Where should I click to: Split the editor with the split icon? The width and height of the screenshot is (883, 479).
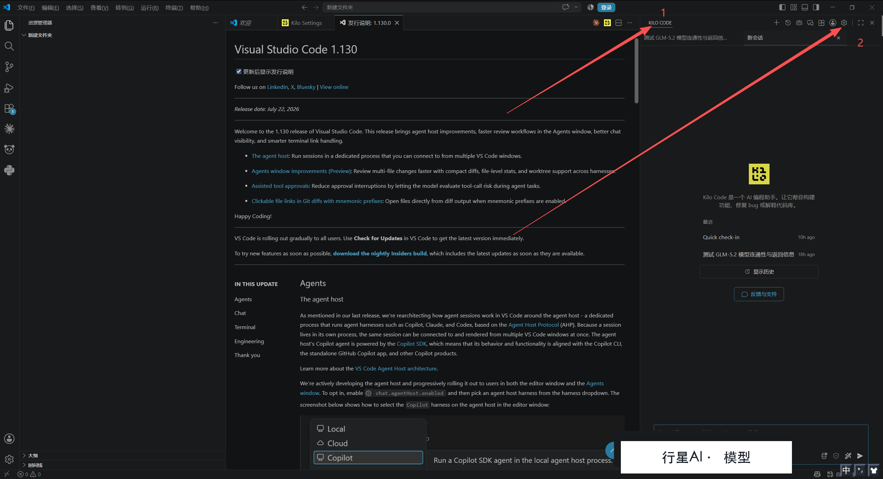[618, 23]
